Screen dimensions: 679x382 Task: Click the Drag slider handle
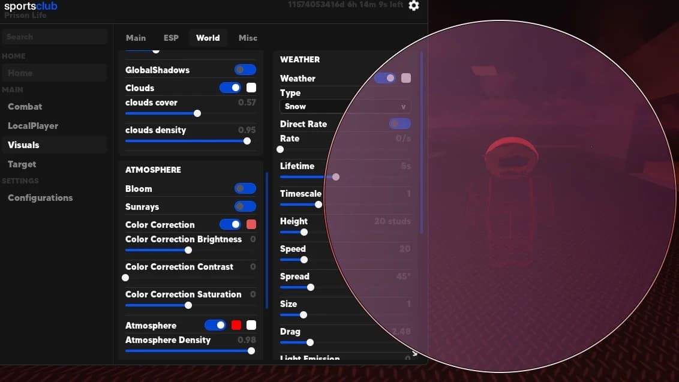(x=310, y=342)
